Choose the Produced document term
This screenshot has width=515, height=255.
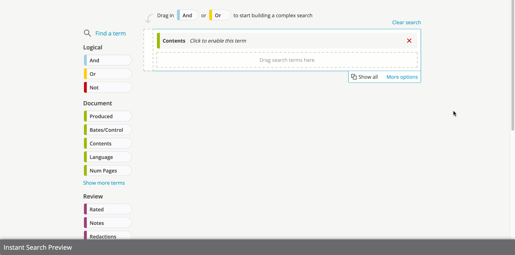(108, 116)
